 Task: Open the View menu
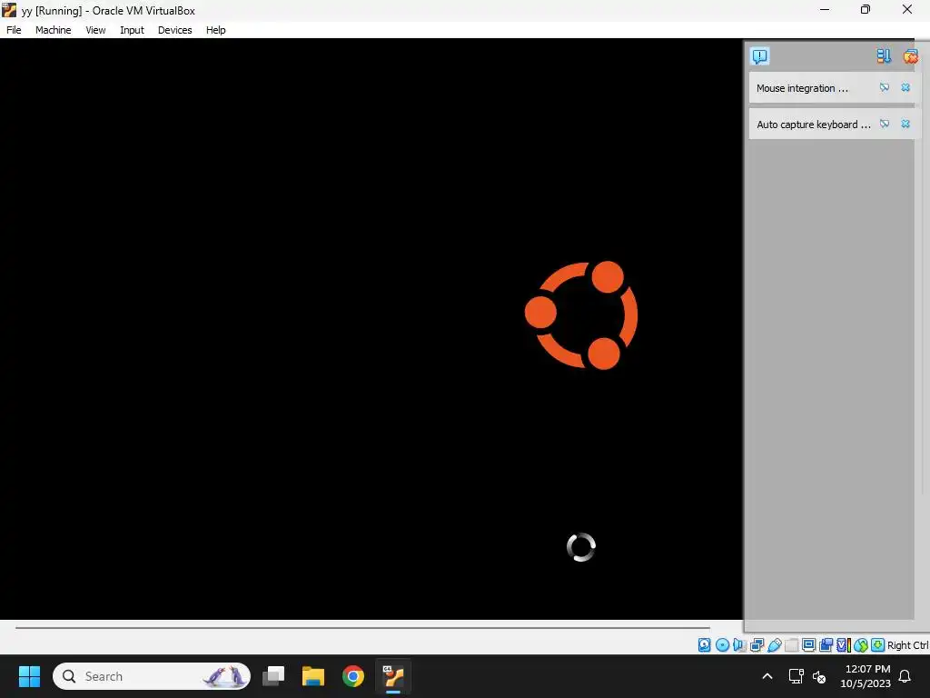pos(95,30)
